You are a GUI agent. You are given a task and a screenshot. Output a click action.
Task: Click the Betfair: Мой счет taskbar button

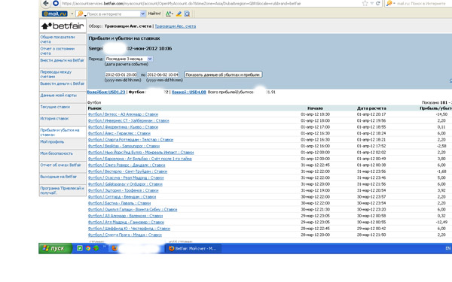193,248
